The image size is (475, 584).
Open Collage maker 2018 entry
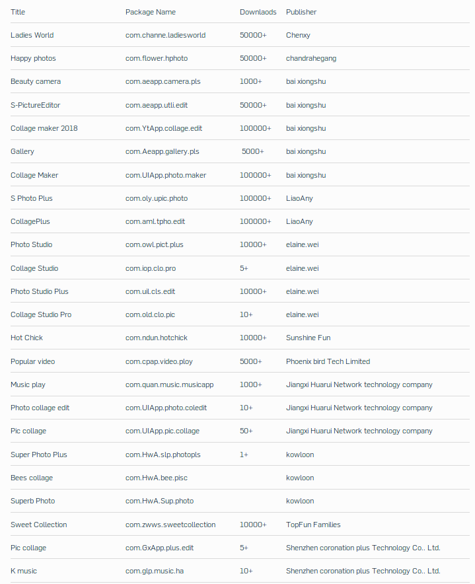[x=44, y=128]
